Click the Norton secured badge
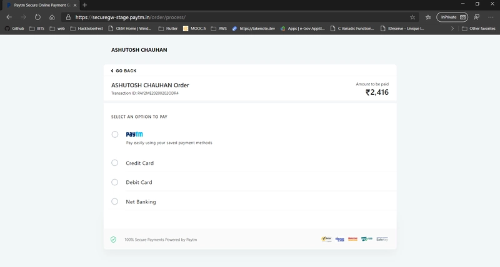The height and width of the screenshot is (267, 500). [326, 239]
